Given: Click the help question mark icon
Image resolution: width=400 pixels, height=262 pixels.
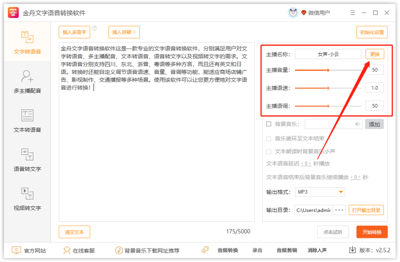Looking at the screenshot, I should coord(94,28).
